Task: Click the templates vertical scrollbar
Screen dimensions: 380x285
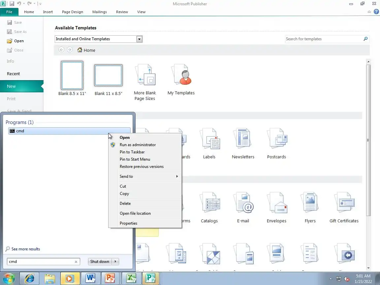Action: click(x=368, y=141)
